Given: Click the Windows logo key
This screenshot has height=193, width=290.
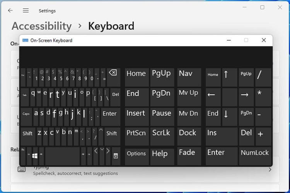Looking at the screenshot, I should pos(35,156).
